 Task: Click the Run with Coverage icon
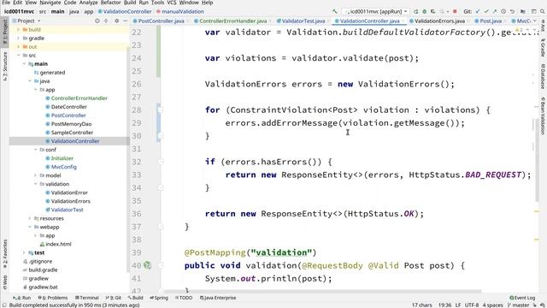point(433,11)
